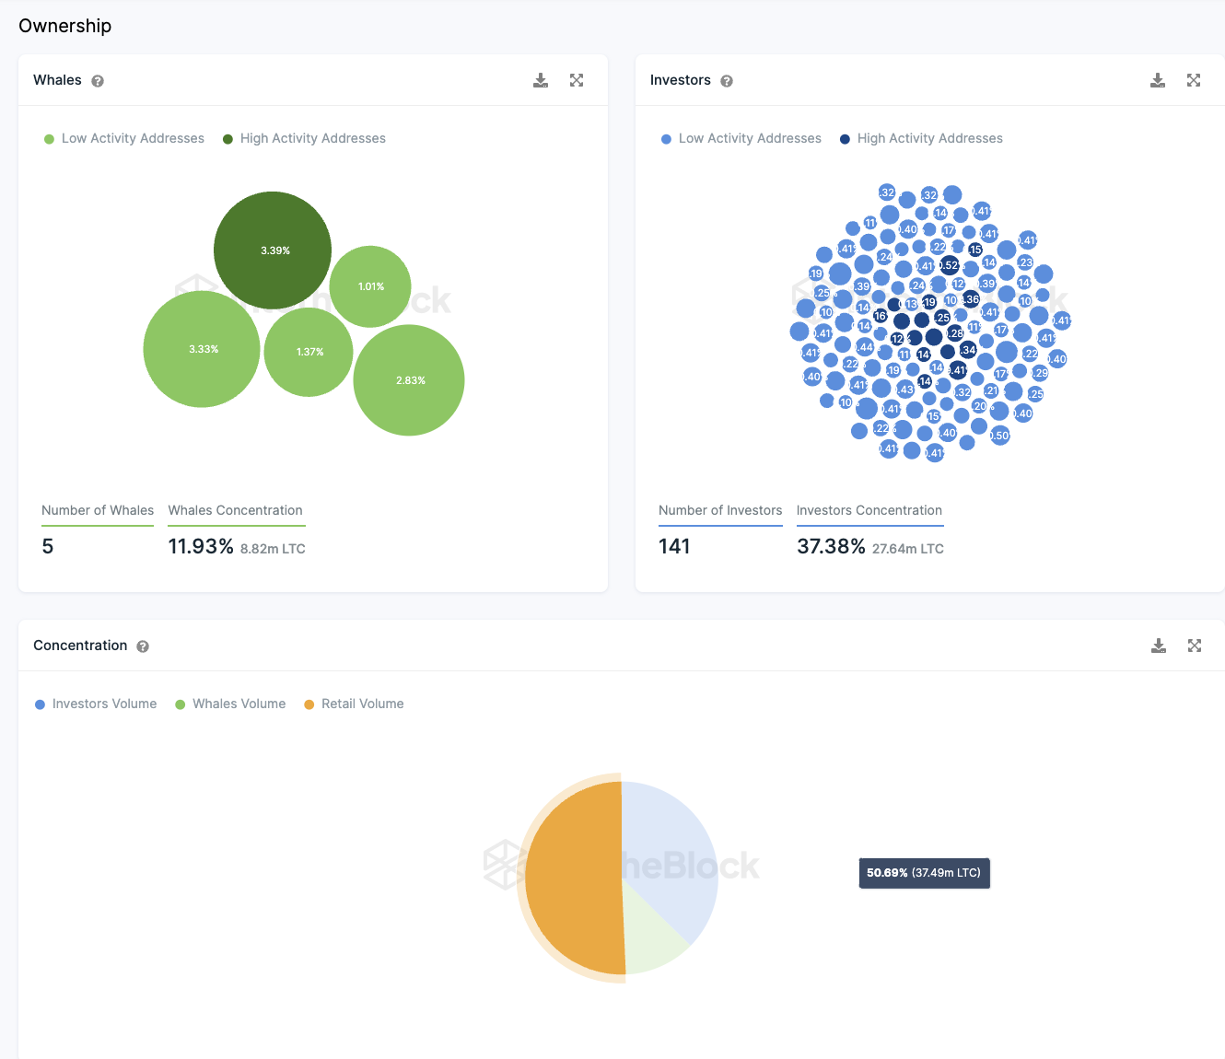This screenshot has height=1059, width=1225.
Task: Click the 141 investors count
Action: [674, 546]
